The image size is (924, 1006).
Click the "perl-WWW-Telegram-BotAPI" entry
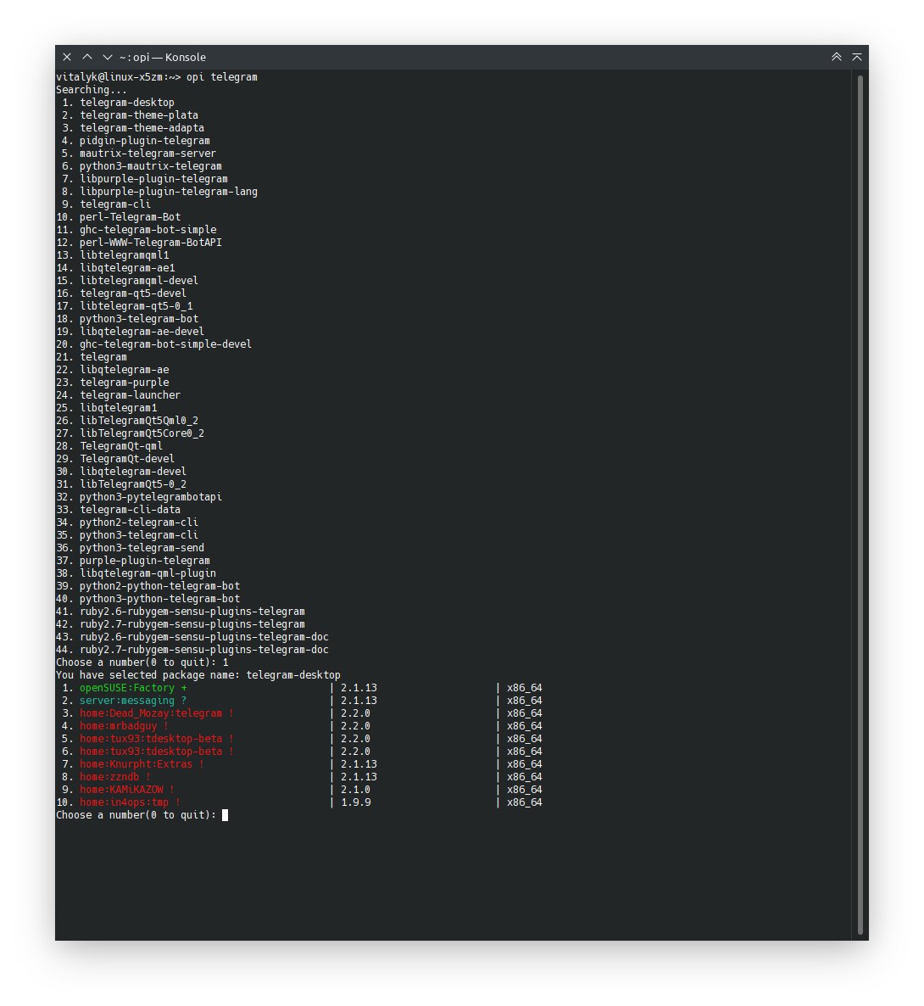pyautogui.click(x=151, y=243)
